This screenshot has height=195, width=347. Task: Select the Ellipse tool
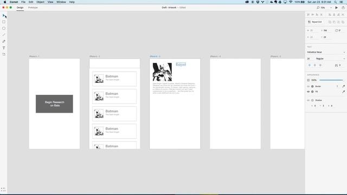point(4,28)
